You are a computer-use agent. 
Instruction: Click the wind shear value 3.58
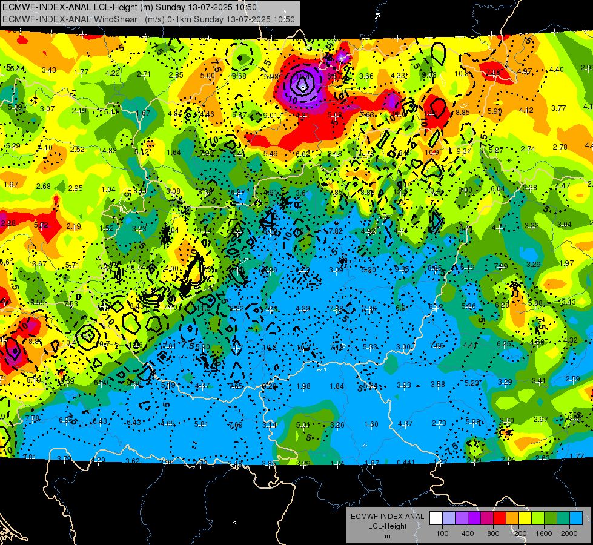click(x=438, y=385)
